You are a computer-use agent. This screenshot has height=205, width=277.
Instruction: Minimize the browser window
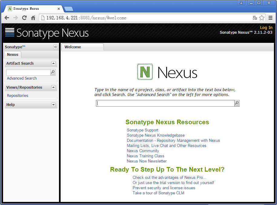(x=251, y=3)
